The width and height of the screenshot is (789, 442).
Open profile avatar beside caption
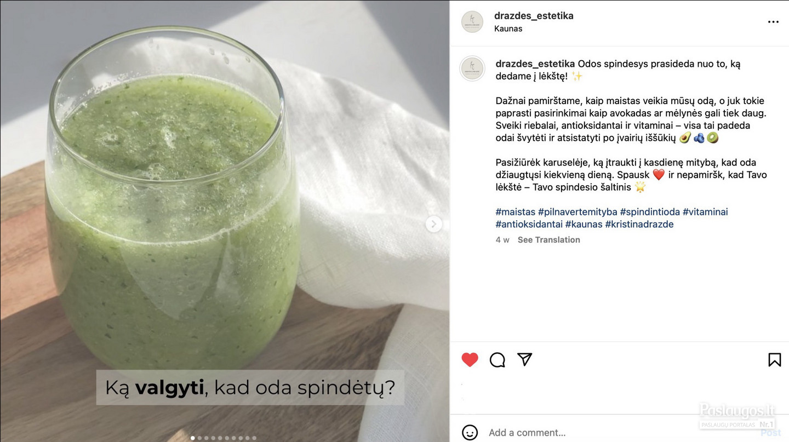click(x=472, y=68)
